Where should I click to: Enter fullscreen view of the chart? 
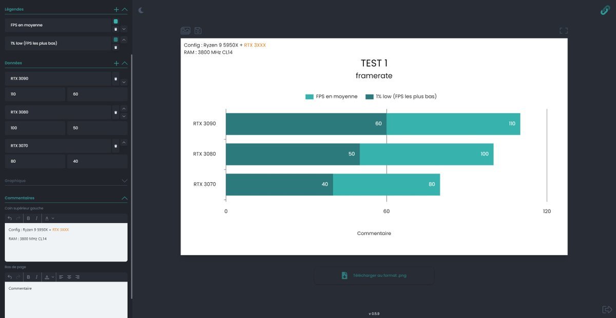(x=564, y=31)
